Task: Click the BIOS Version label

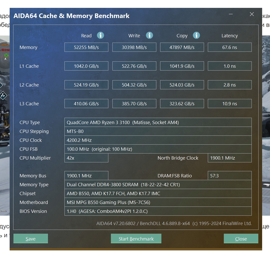Action: (33, 211)
